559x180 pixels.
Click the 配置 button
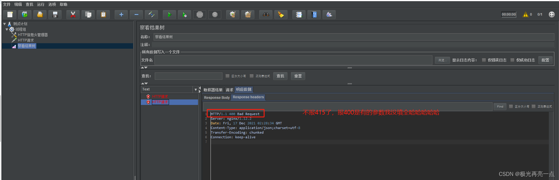click(545, 60)
